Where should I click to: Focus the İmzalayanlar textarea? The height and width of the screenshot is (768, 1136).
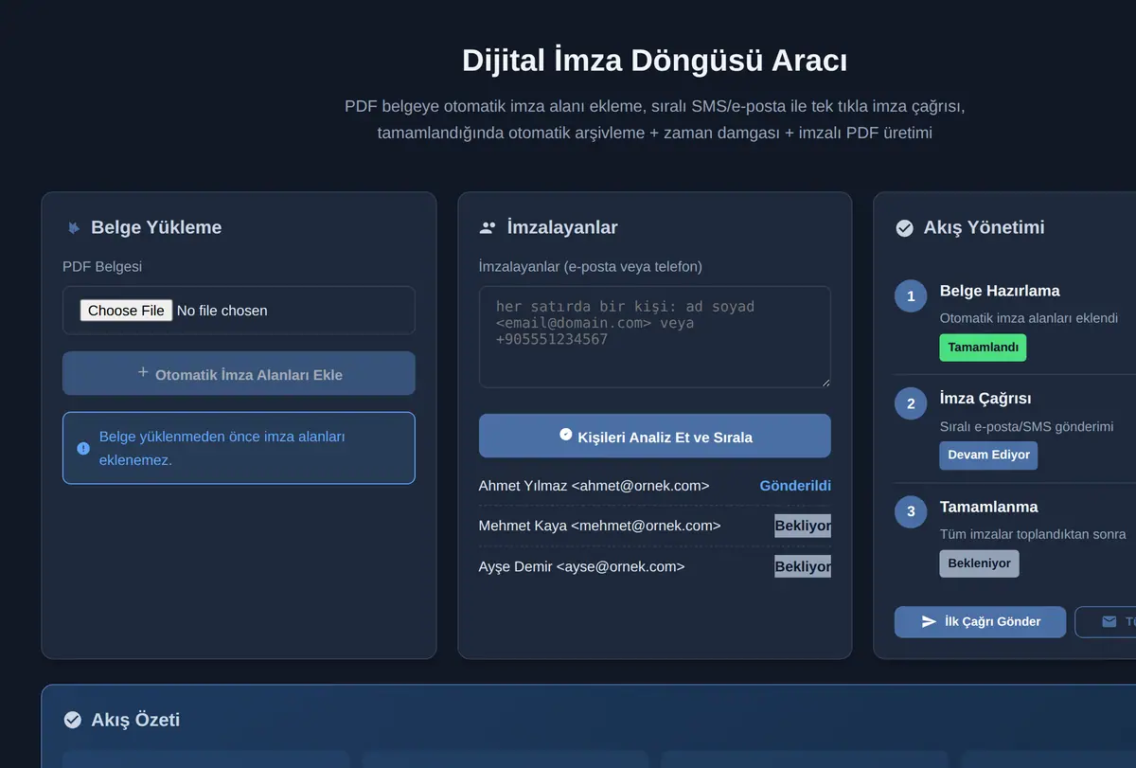[655, 337]
